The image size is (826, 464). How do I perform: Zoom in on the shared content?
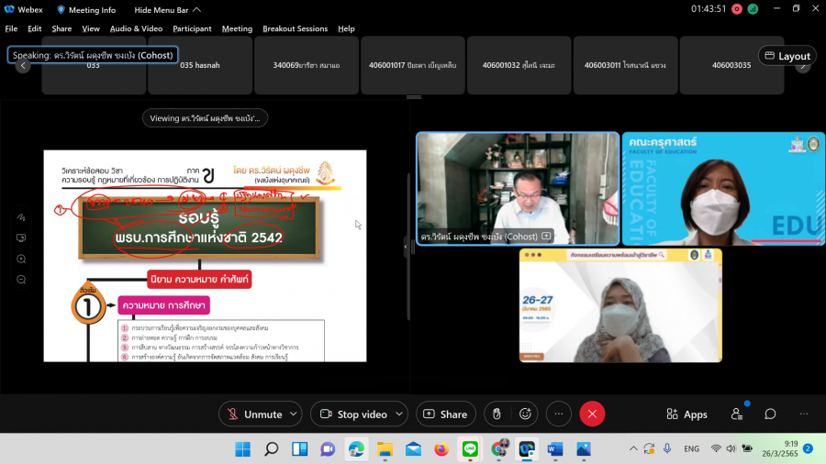coord(21,259)
